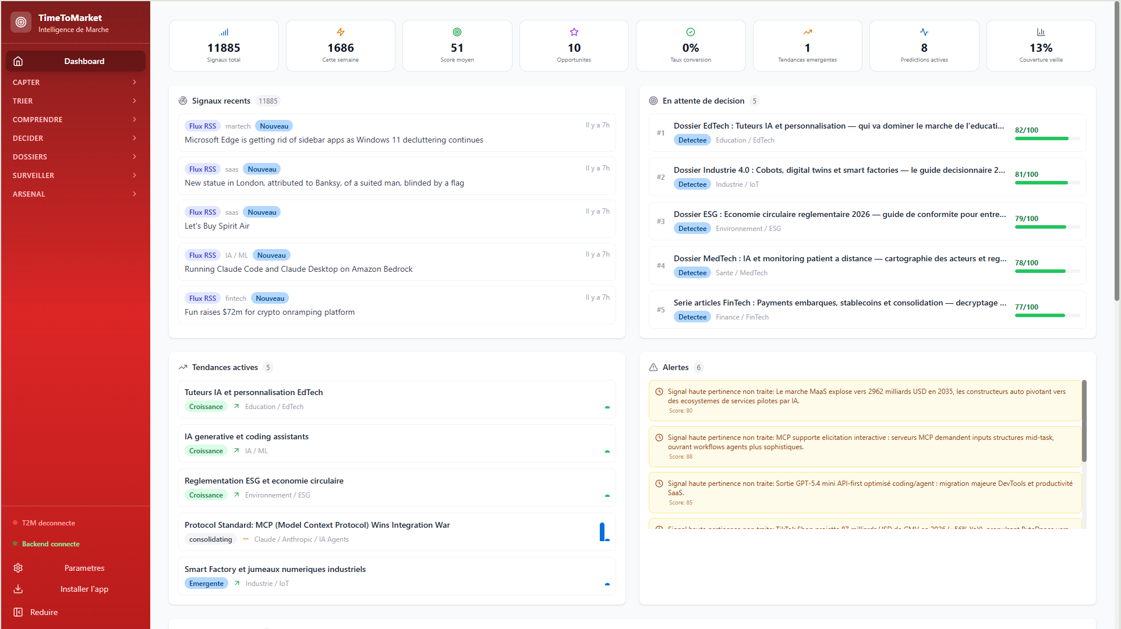Click Installer l'app button
This screenshot has width=1121, height=629.
76,589
